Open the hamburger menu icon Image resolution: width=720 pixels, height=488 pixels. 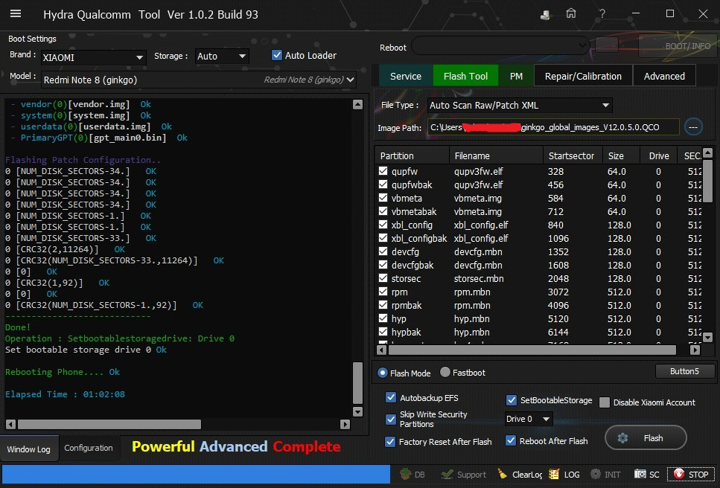coord(16,13)
